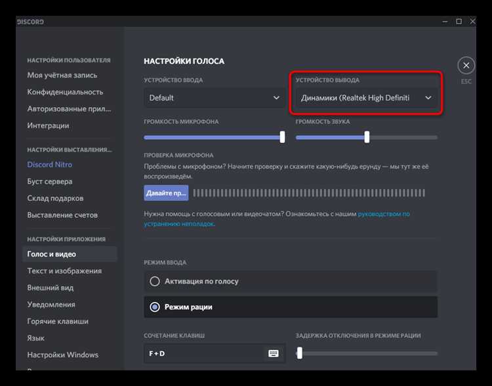Image resolution: width=492 pixels, height=386 pixels.
Task: Click the F+D key combination field
Action: click(215, 353)
